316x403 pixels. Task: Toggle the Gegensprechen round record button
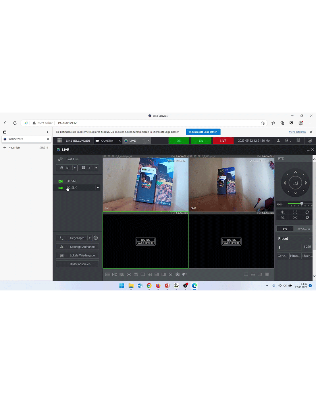click(x=96, y=238)
